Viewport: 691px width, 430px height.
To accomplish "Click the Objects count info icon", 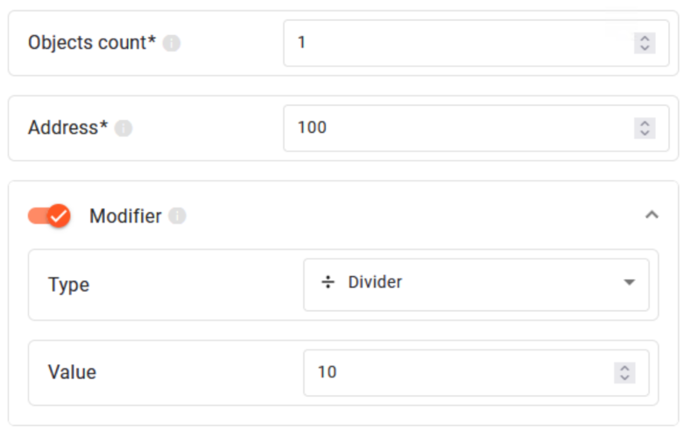I will tap(172, 43).
